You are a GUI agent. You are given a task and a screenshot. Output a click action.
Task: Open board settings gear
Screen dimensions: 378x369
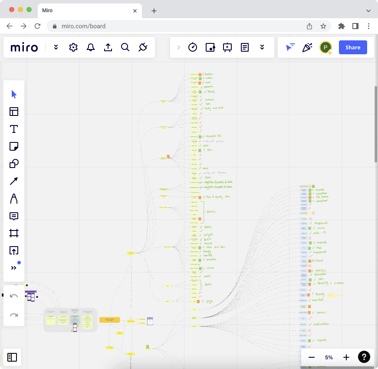click(x=73, y=47)
